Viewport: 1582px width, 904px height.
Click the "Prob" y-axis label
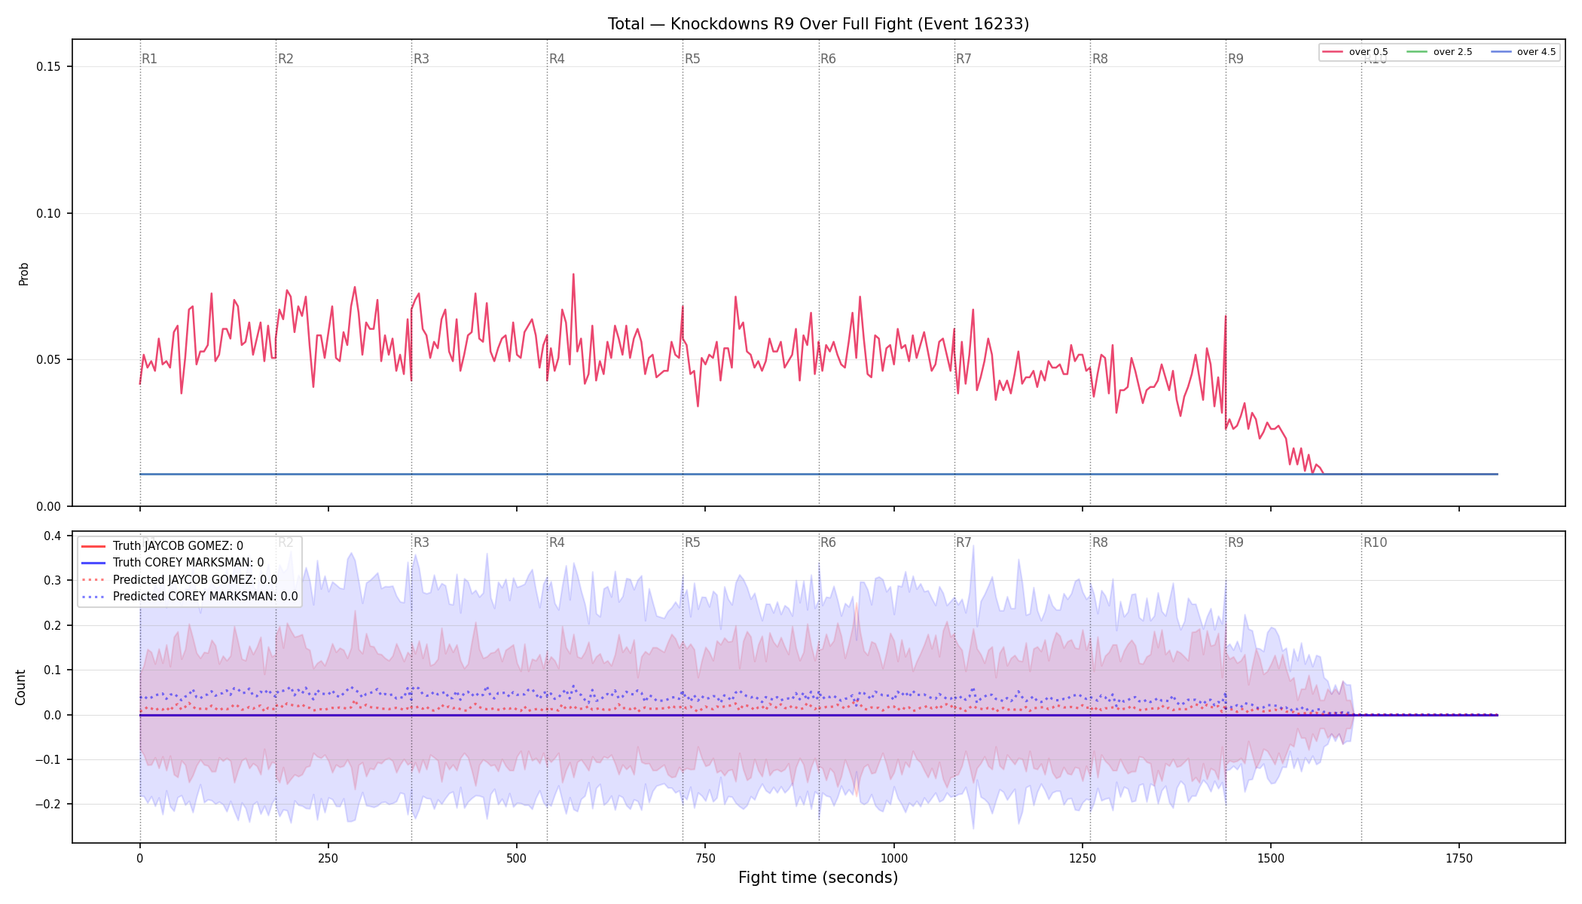click(x=24, y=273)
